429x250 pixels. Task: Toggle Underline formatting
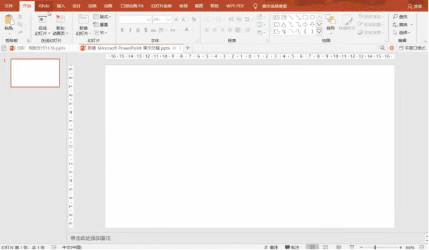point(138,29)
